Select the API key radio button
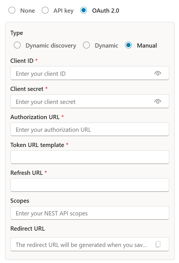The image size is (179, 263). [45, 10]
